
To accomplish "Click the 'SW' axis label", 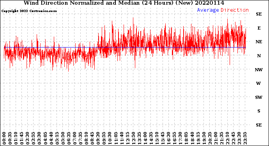I will pyautogui.click(x=259, y=97).
